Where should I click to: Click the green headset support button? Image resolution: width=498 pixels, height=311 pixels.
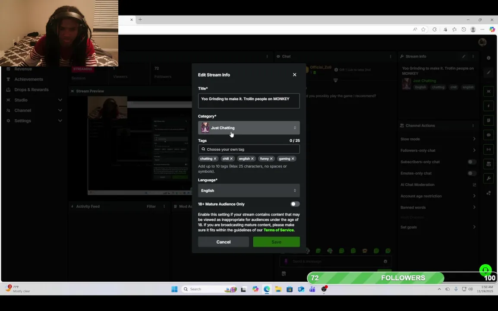tap(485, 271)
